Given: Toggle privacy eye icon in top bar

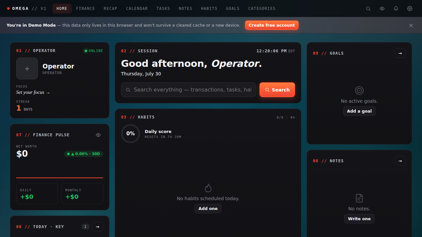Looking at the screenshot, I should (382, 9).
